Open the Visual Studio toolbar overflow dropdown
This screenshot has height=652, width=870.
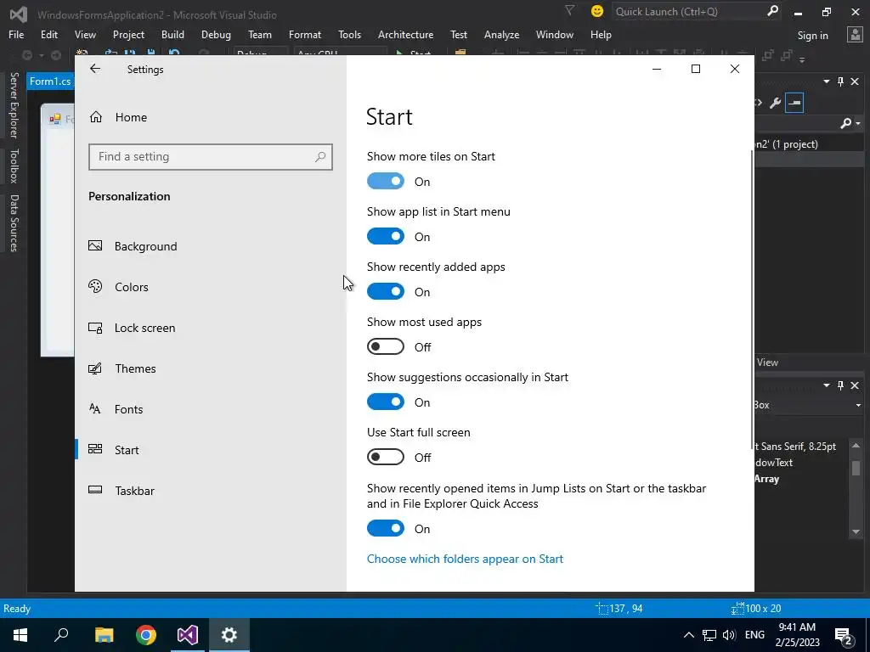click(802, 59)
